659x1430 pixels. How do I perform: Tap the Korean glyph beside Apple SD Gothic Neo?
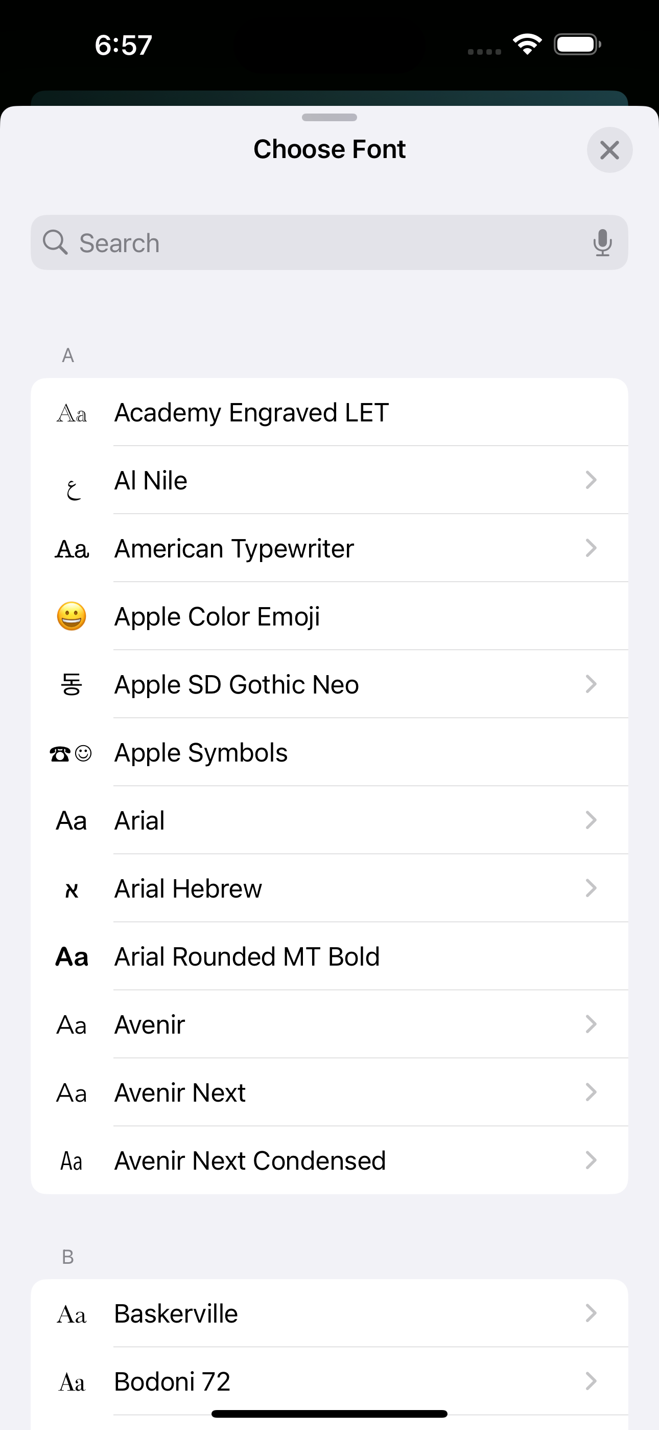pos(72,684)
